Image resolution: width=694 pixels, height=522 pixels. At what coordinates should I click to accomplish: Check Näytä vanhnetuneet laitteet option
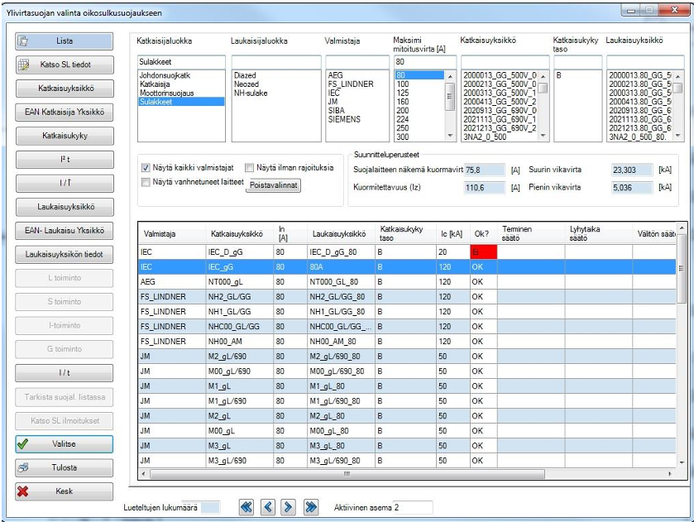(146, 183)
